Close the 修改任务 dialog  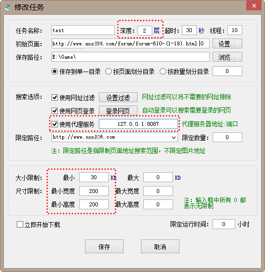coord(254,6)
